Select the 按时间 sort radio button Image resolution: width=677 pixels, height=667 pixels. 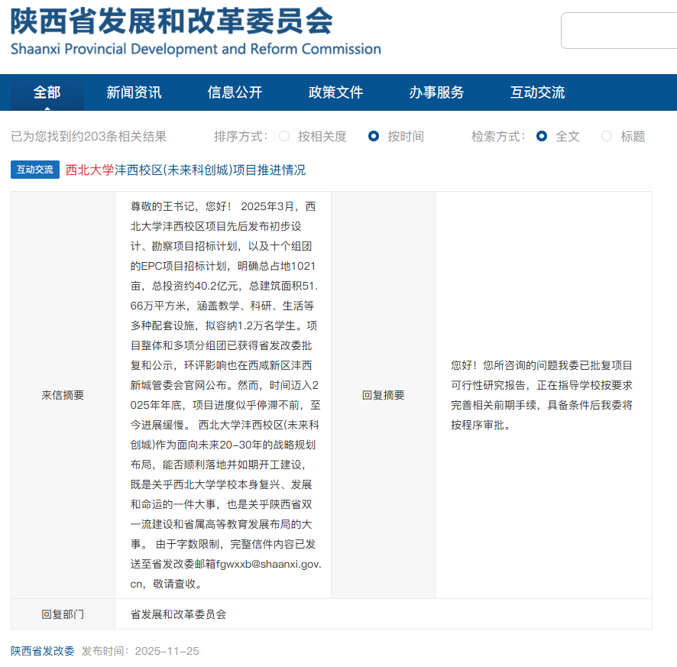374,135
